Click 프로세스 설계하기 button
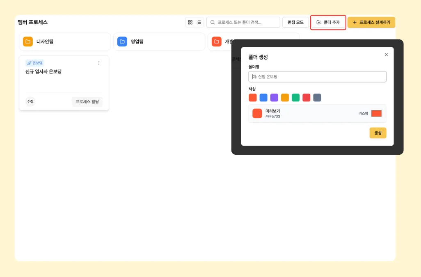Screen dimensions: 421x277 [x=371, y=22]
